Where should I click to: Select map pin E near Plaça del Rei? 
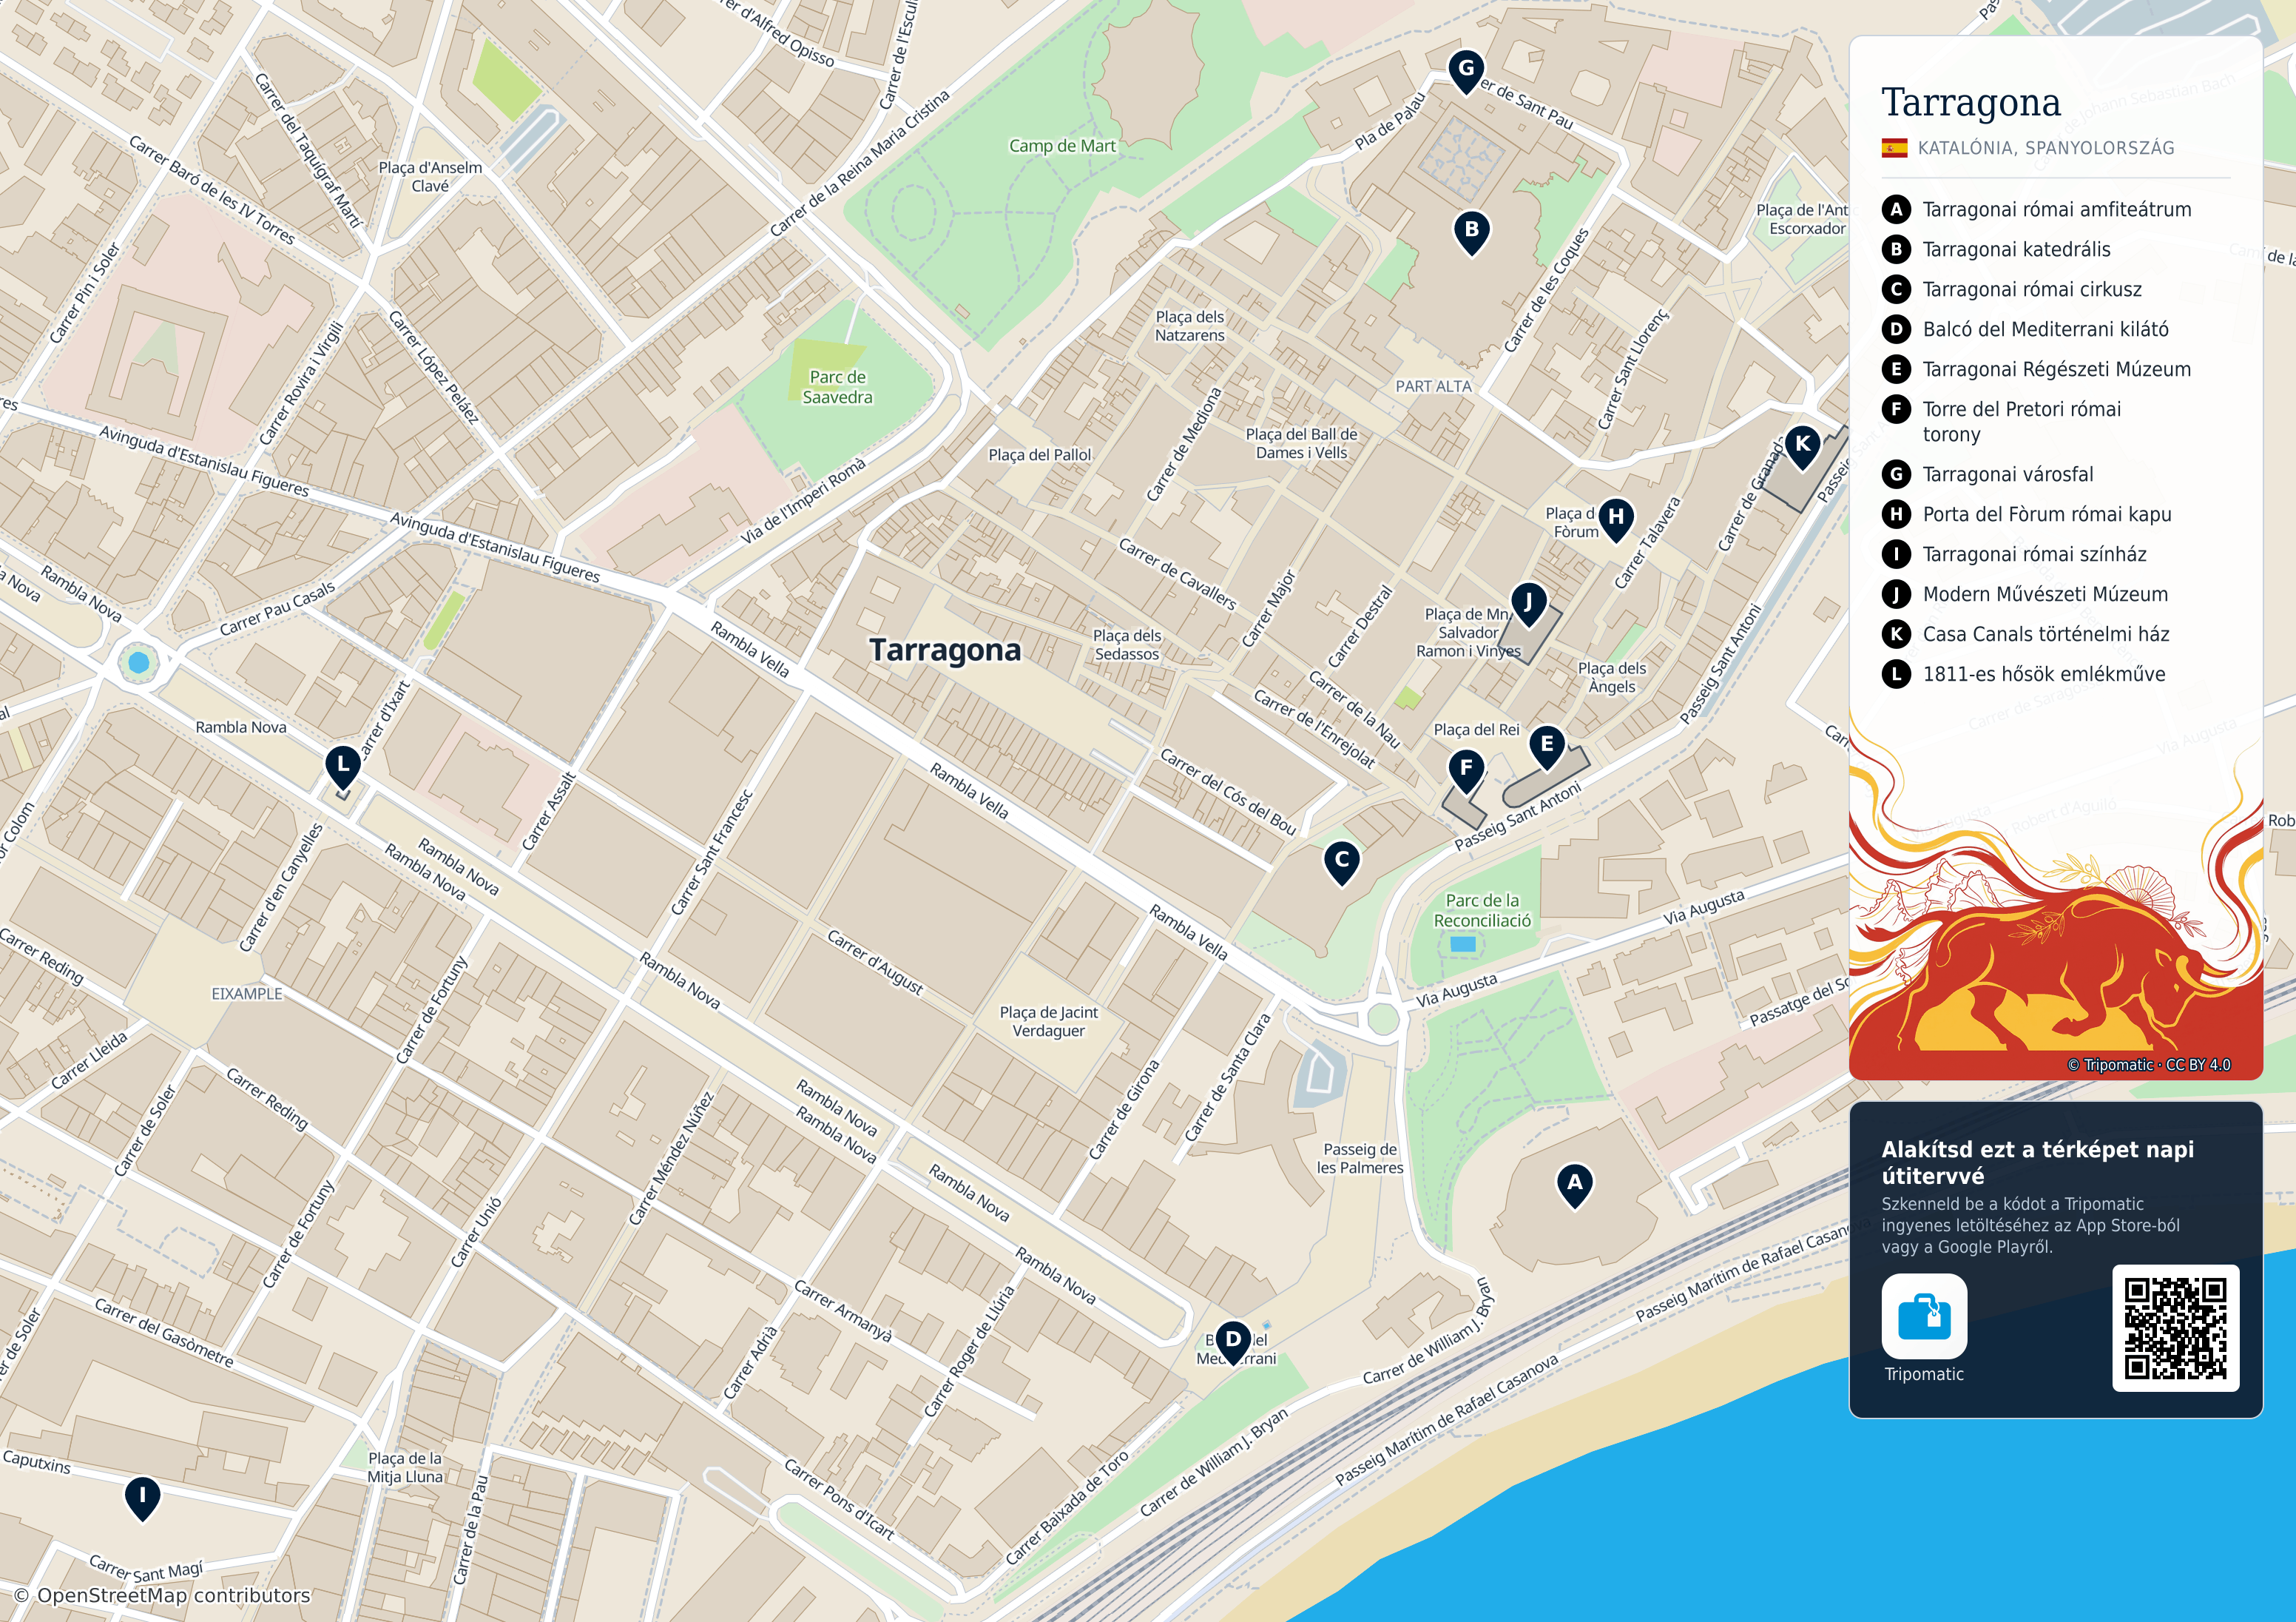[1546, 747]
